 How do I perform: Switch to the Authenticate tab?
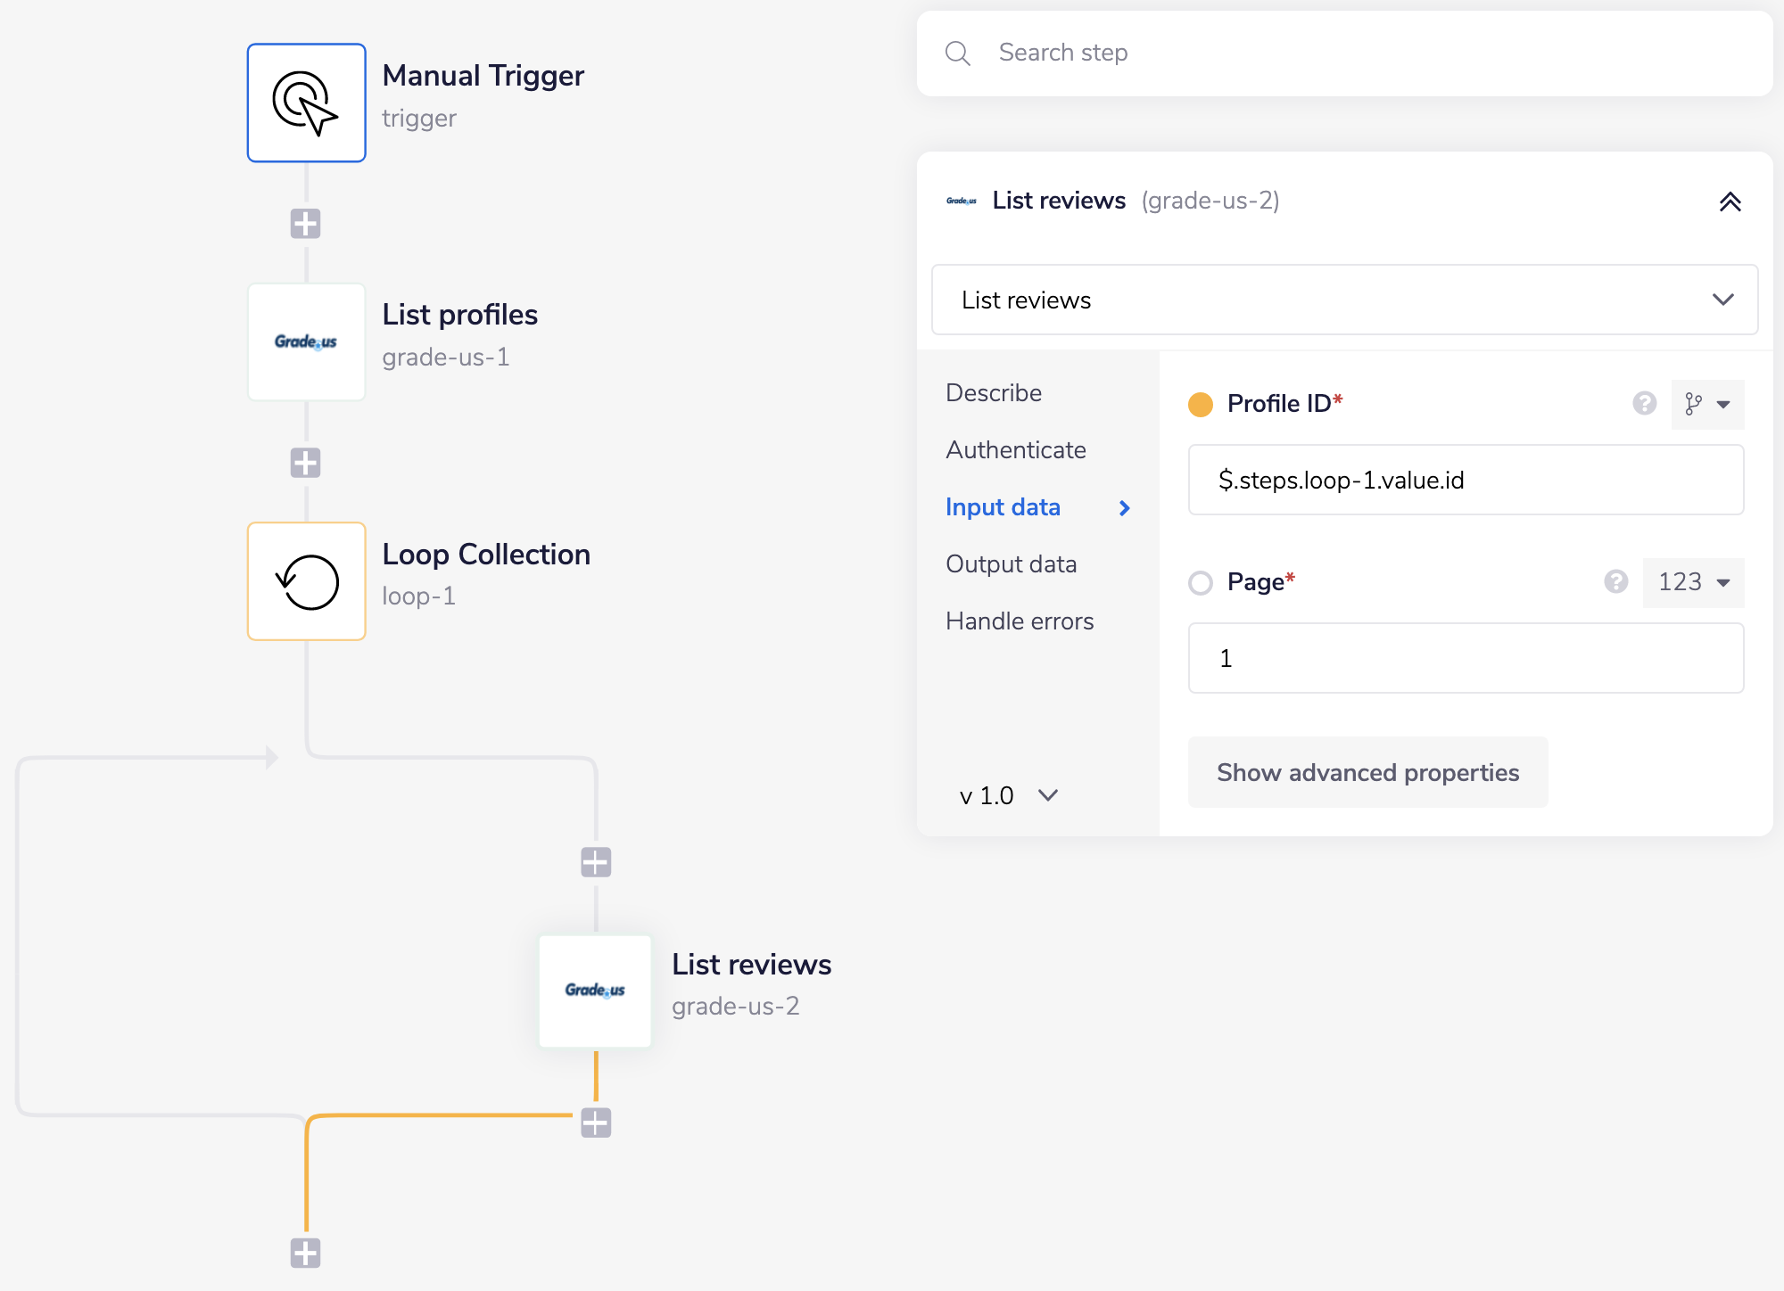click(1016, 450)
